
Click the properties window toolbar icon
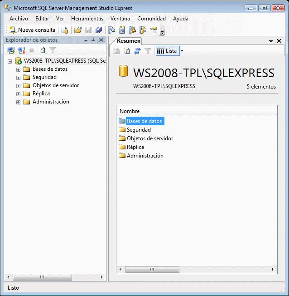click(154, 30)
